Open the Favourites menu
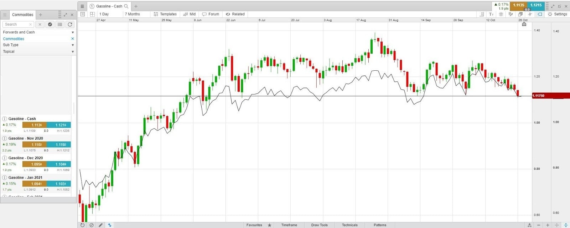Image resolution: width=570 pixels, height=228 pixels. click(x=254, y=225)
